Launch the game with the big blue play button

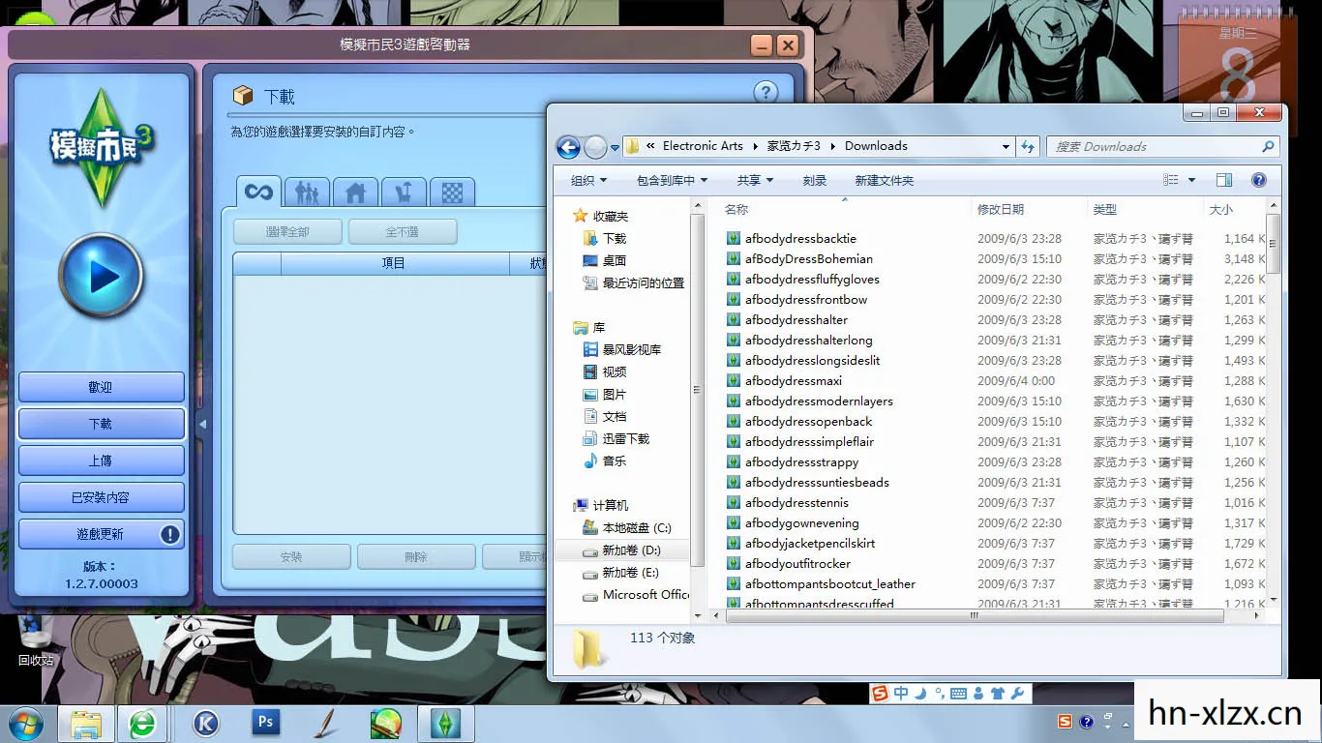pyautogui.click(x=101, y=277)
